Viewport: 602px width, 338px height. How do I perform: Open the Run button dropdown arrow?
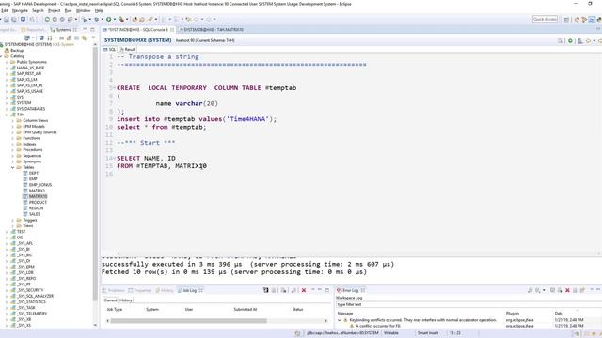[115, 19]
